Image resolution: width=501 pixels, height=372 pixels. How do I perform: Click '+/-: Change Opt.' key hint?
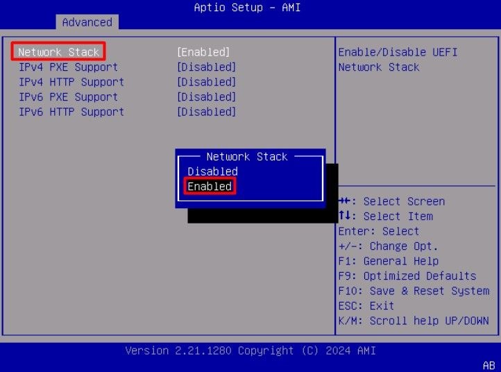(x=388, y=246)
